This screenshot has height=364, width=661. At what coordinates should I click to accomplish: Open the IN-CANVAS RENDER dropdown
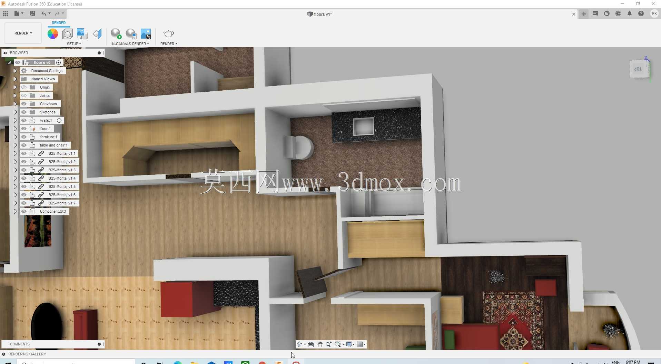coord(130,44)
